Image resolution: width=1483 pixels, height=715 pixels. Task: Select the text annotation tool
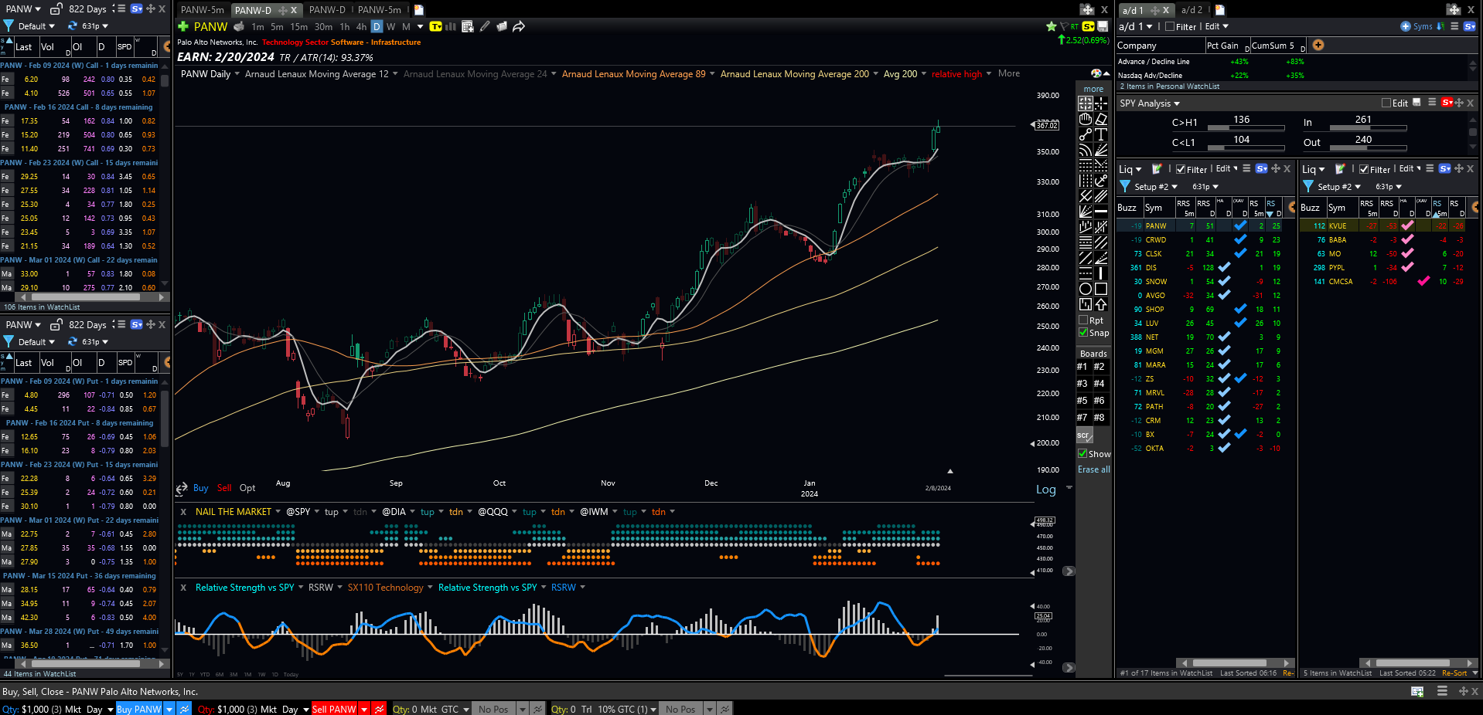[x=1101, y=134]
